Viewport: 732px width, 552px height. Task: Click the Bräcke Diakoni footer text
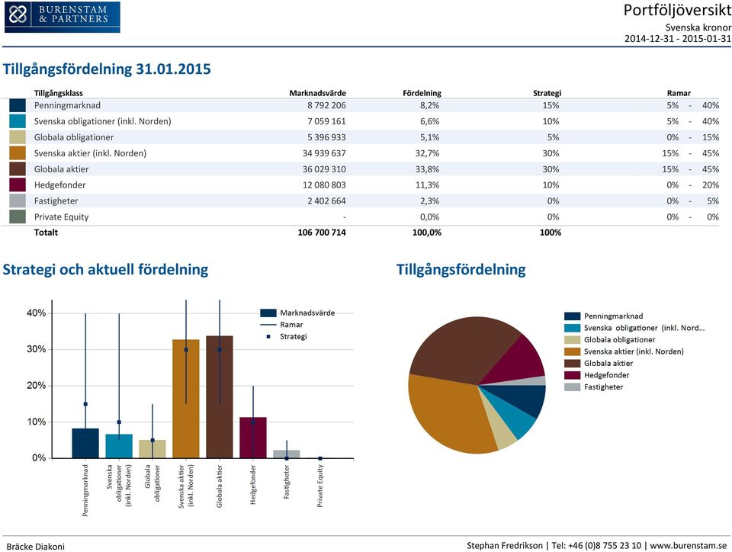tap(36, 547)
